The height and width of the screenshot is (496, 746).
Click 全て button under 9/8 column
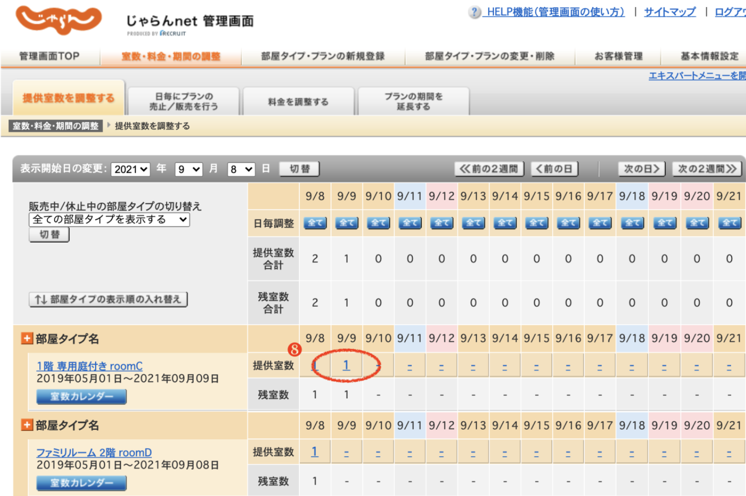coord(315,223)
